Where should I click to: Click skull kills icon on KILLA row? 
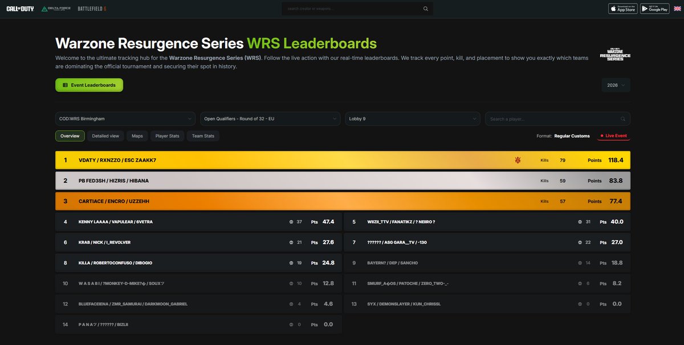pyautogui.click(x=291, y=262)
